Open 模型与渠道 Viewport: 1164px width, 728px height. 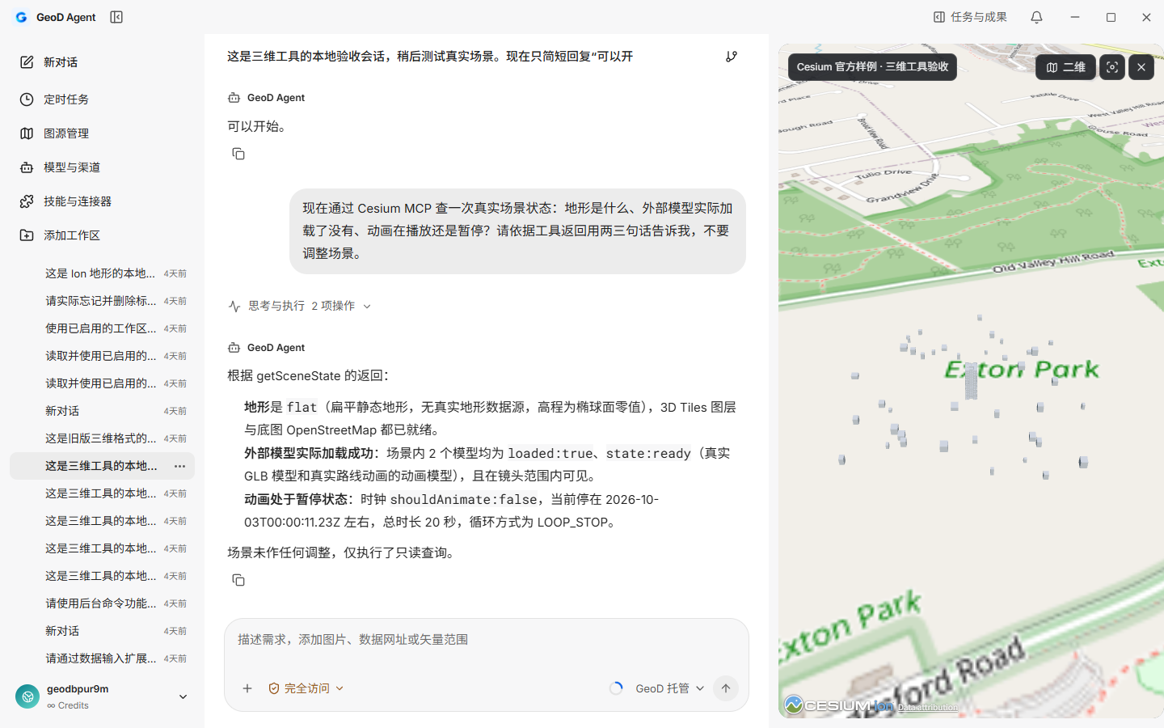click(102, 167)
